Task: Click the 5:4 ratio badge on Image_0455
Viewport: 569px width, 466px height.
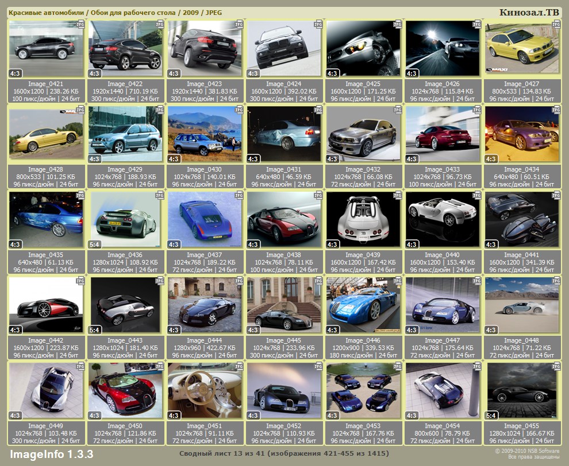Action: click(491, 415)
